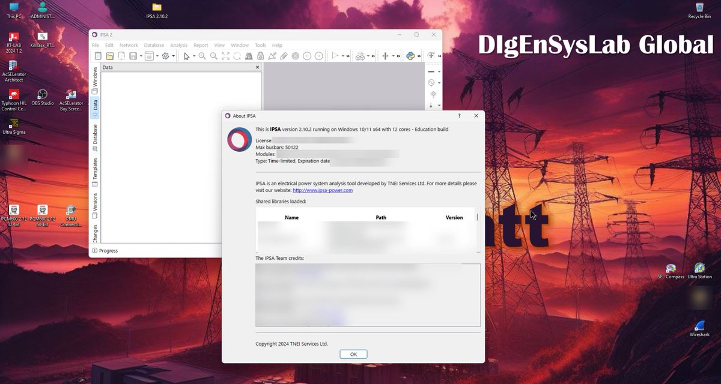Open the Tools menu in IPSA 2
Screen dimensions: 721x384
tap(260, 45)
